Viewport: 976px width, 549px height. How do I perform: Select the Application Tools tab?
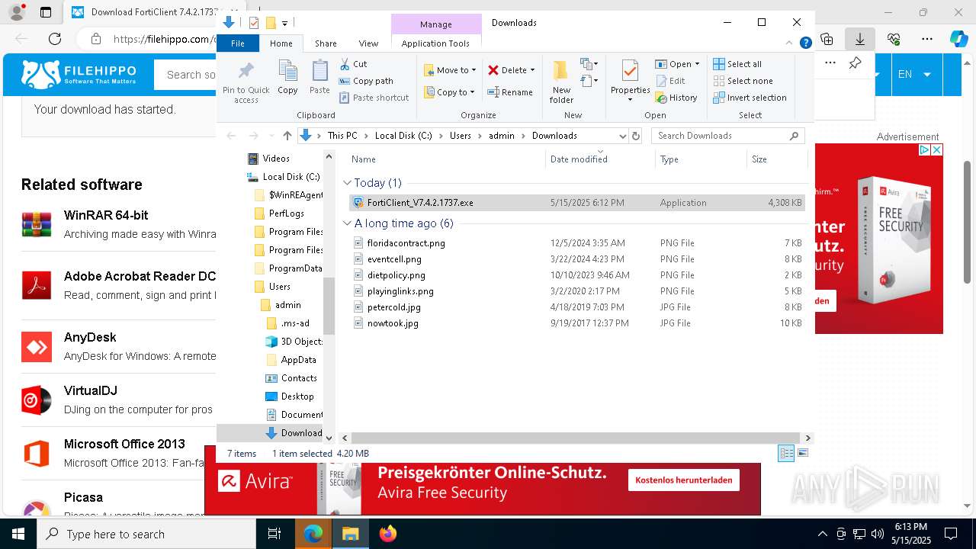coord(435,43)
